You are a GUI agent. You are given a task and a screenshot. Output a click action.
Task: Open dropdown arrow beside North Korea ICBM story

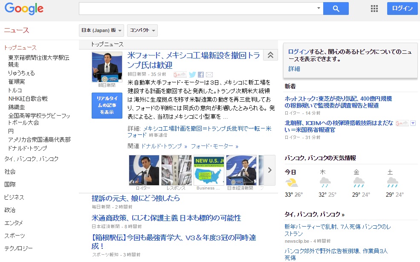coord(413,123)
